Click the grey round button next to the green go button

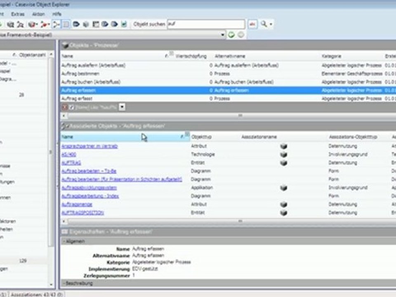pyautogui.click(x=241, y=35)
